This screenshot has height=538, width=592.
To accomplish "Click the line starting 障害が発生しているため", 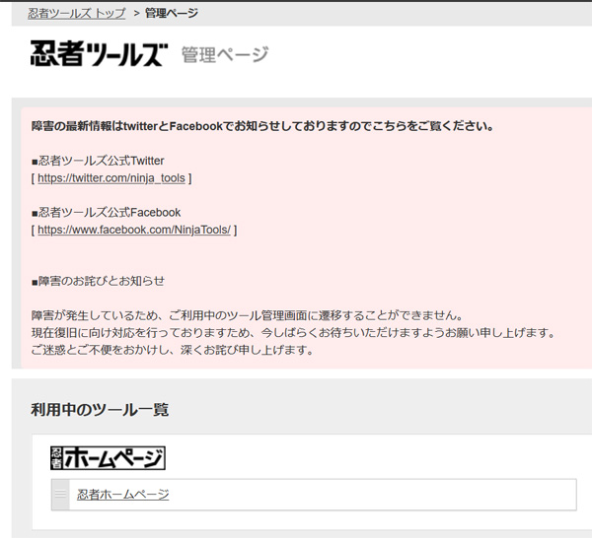I will click(x=248, y=315).
